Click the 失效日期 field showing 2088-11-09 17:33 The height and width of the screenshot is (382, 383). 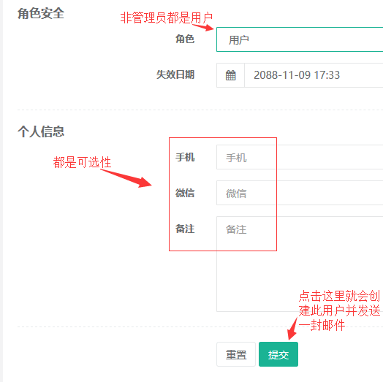coord(314,75)
